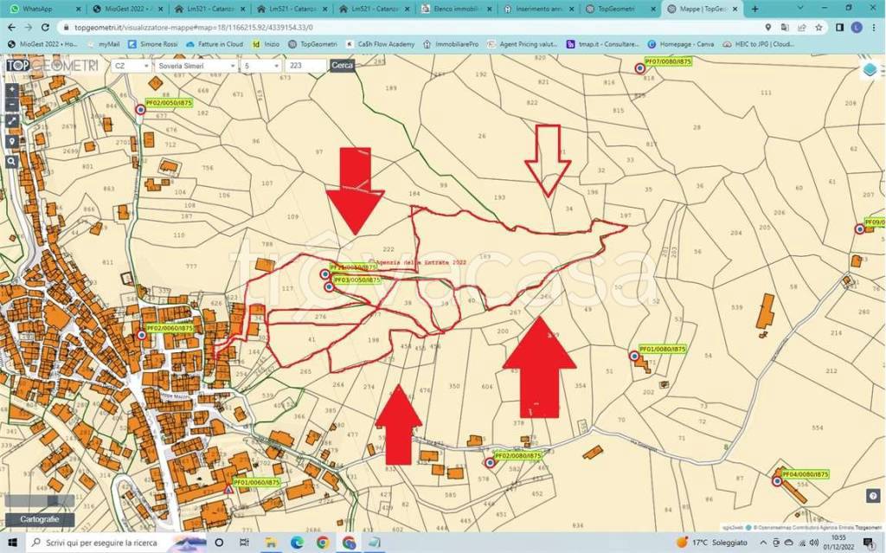
Task: Open the Cartografie panel button
Action: pos(39,519)
